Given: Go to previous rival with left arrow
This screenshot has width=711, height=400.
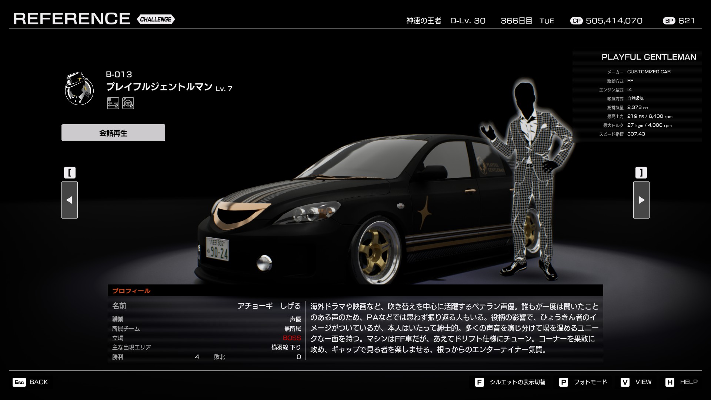Looking at the screenshot, I should coord(70,200).
